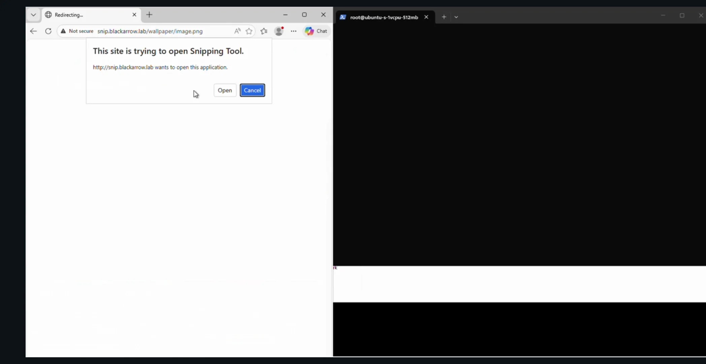This screenshot has width=706, height=364.
Task: Maximize the terminal window
Action: pyautogui.click(x=682, y=15)
